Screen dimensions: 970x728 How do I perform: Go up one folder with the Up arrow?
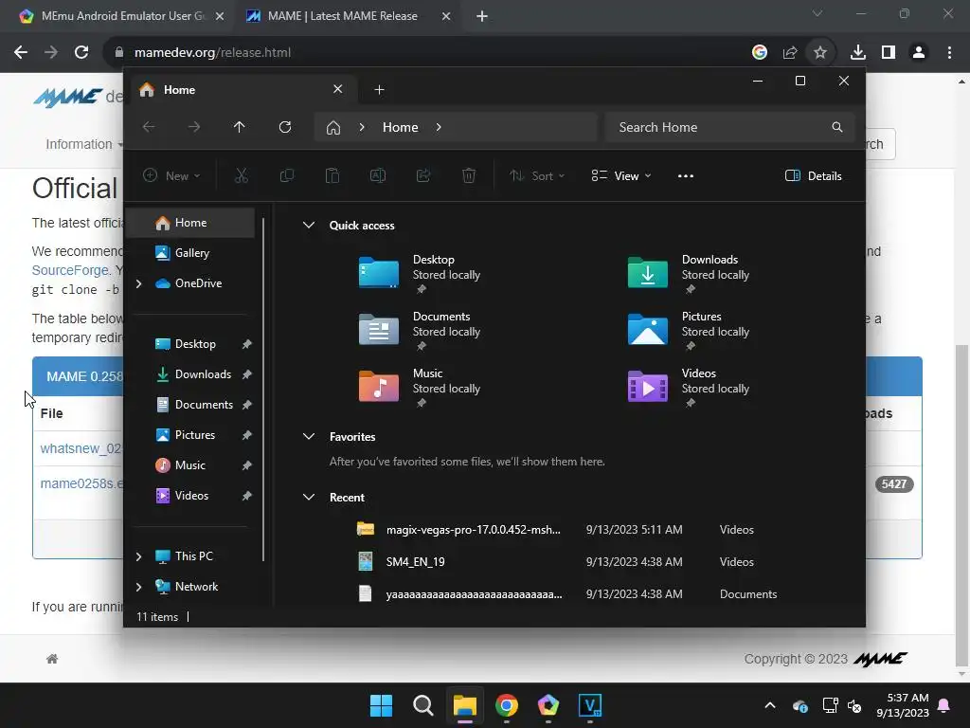(x=240, y=127)
